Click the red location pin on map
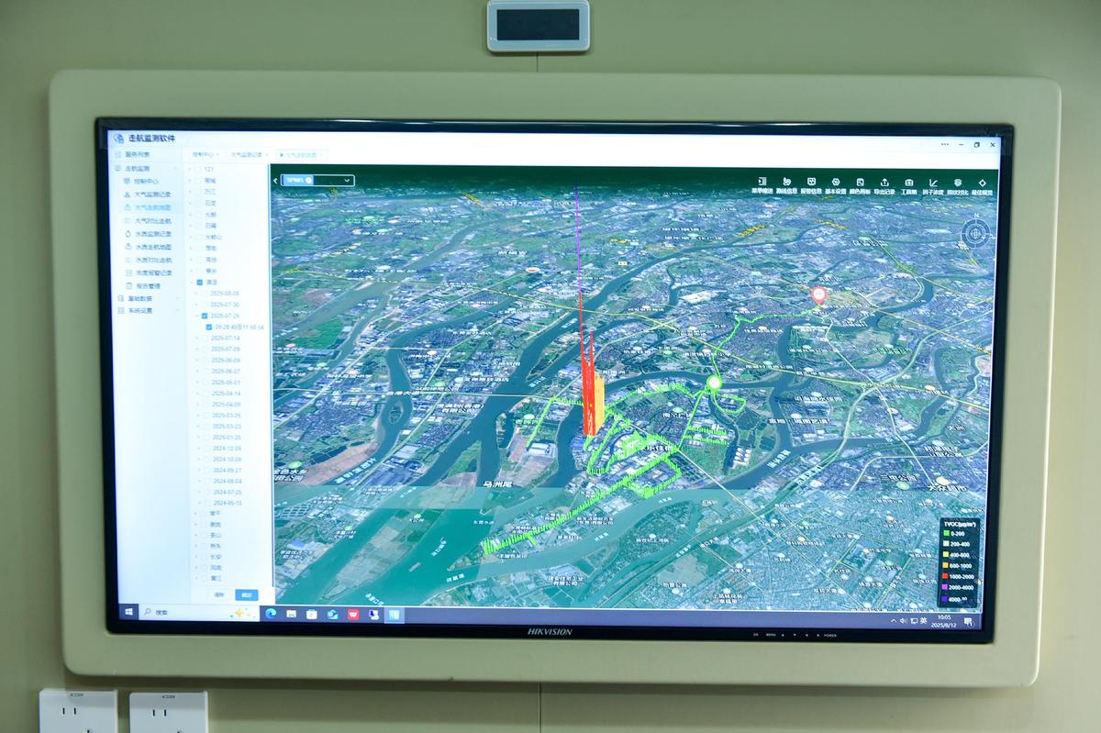1101x733 pixels. click(818, 295)
